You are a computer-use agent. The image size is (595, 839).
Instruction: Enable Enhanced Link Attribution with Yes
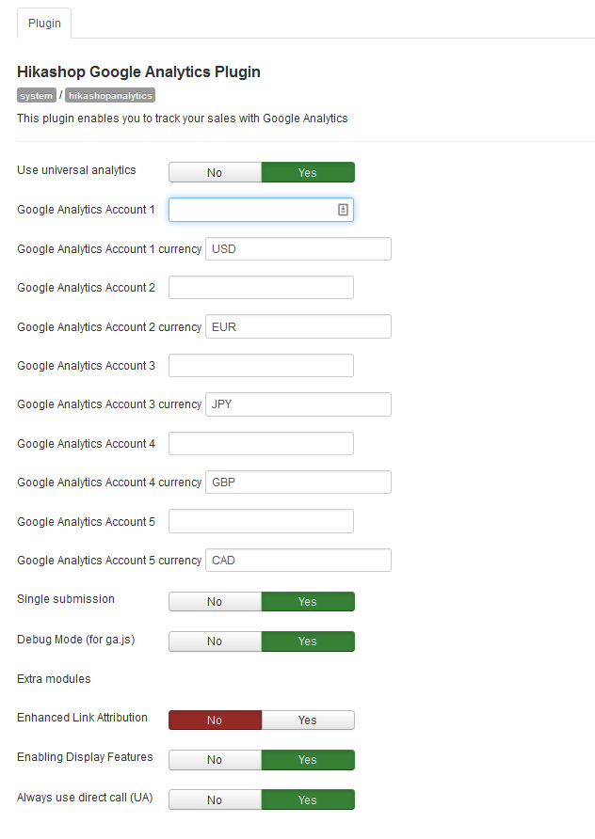click(307, 720)
